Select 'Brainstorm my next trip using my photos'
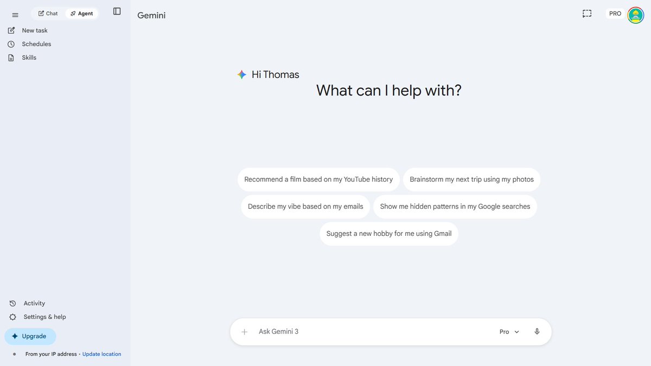Image resolution: width=651 pixels, height=366 pixels. click(471, 179)
